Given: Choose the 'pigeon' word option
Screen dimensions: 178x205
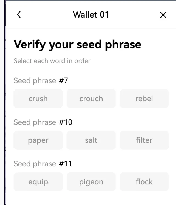Looking at the screenshot, I should 91,182.
